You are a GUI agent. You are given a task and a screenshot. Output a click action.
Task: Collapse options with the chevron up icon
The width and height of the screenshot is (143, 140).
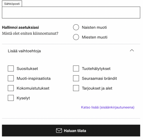point(132,50)
